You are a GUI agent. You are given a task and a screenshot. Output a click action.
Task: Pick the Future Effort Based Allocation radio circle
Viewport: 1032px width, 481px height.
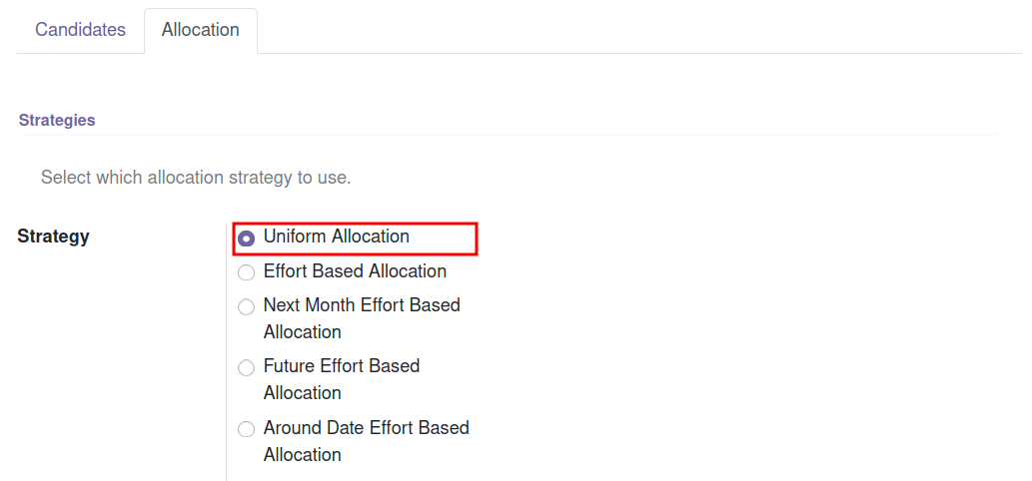pos(246,367)
